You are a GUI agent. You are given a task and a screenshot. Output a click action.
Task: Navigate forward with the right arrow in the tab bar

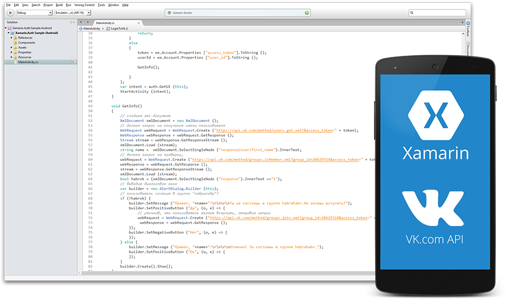coord(88,23)
